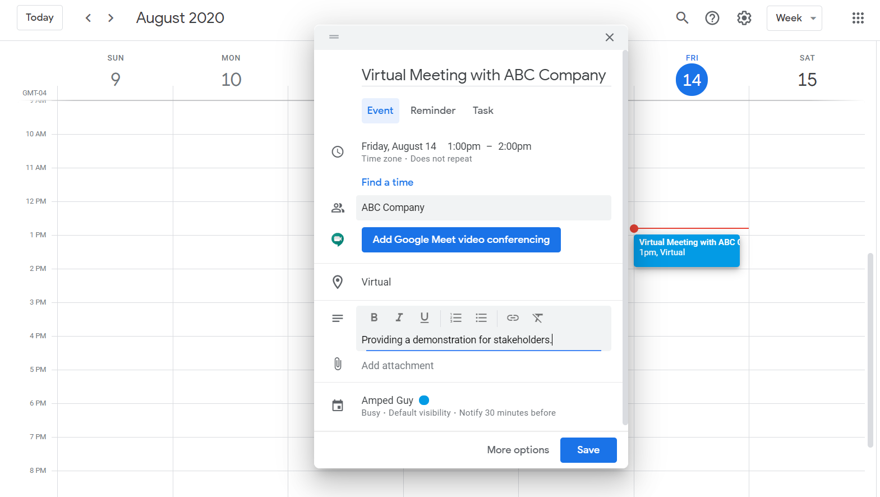This screenshot has width=880, height=497.
Task: Click the August 2020 heading
Action: tap(180, 18)
